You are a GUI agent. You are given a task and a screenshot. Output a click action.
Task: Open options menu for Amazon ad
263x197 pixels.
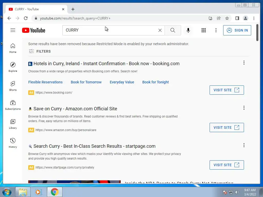click(244, 108)
